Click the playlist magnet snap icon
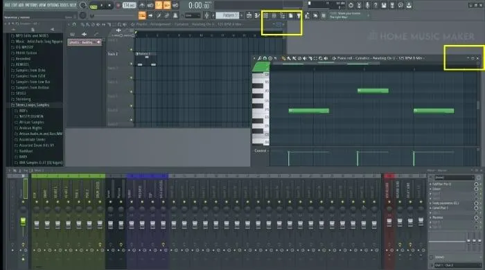Image resolution: width=485 pixels, height=270 pixels. [74, 24]
